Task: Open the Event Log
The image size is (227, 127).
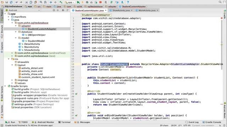Action: click(x=192, y=122)
